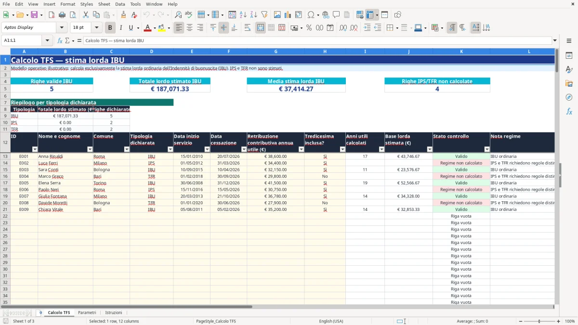The width and height of the screenshot is (578, 325).
Task: Adjust the zoom slider in the status bar
Action: click(x=539, y=321)
